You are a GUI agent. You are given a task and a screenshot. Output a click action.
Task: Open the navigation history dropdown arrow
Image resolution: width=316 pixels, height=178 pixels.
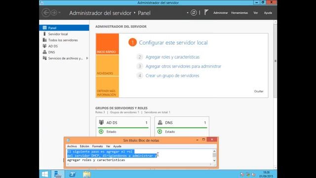coord(60,13)
